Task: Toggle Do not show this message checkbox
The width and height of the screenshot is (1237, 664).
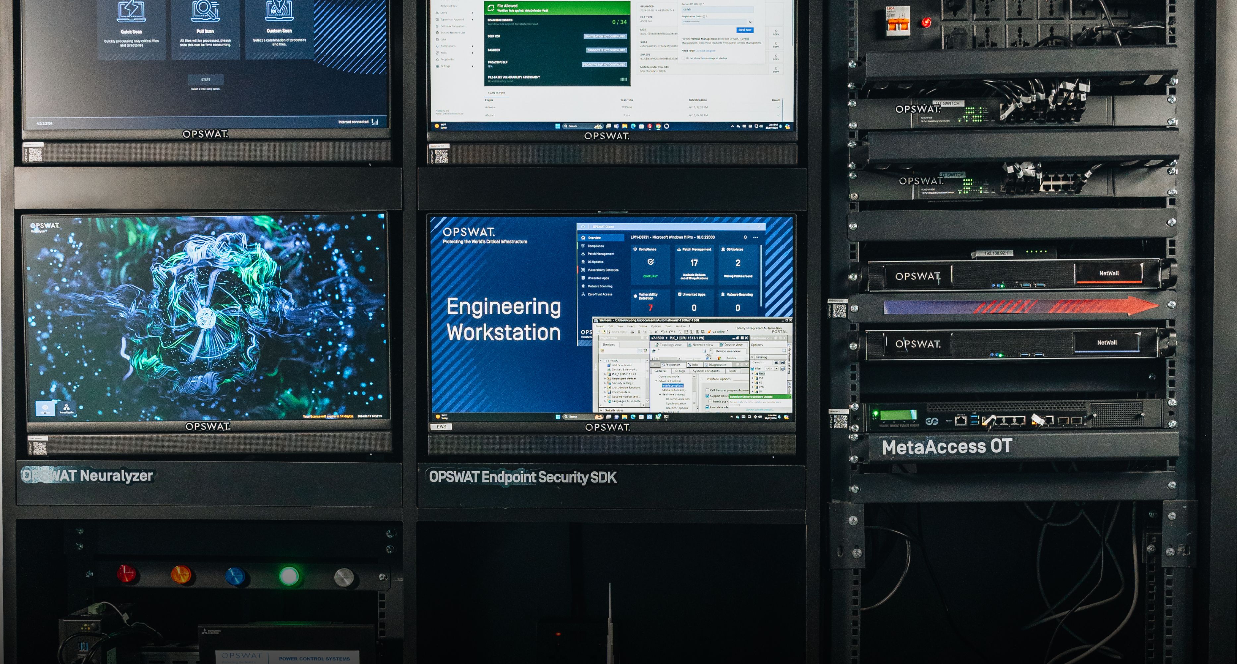Action: (683, 58)
